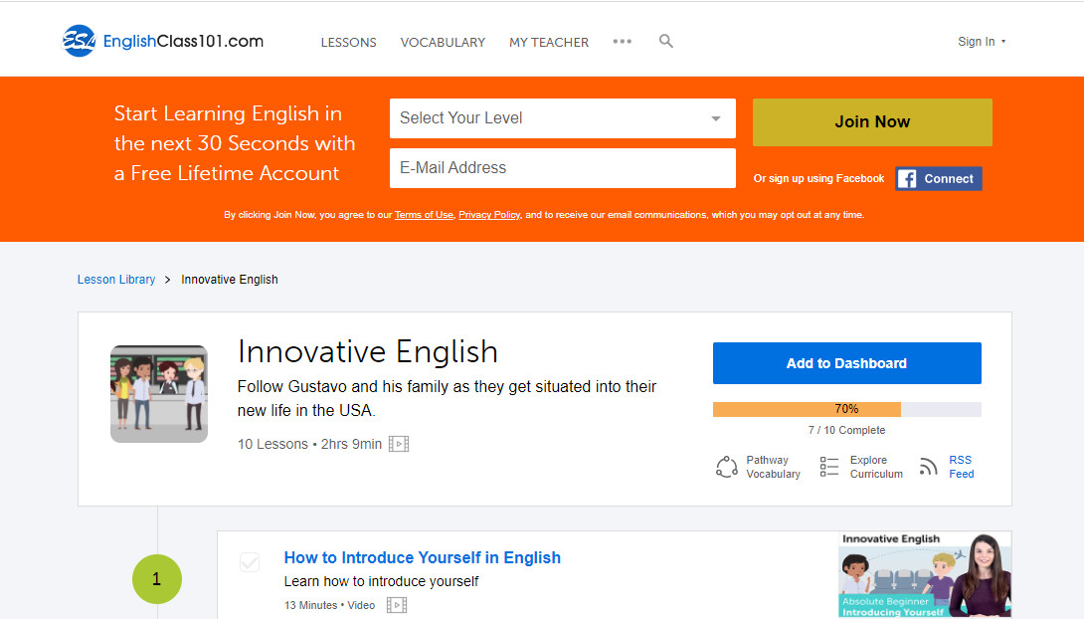Open the VOCABULARY menu

(x=444, y=42)
